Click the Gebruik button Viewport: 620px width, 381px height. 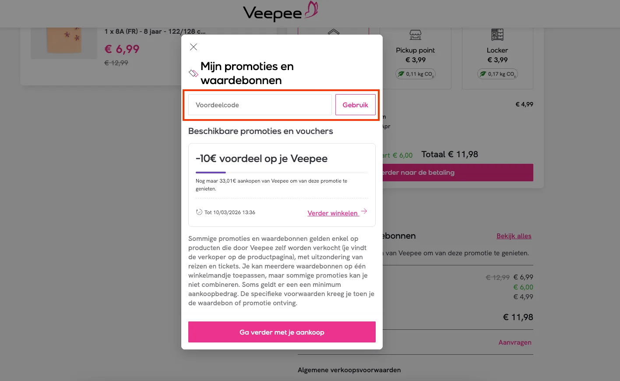355,105
